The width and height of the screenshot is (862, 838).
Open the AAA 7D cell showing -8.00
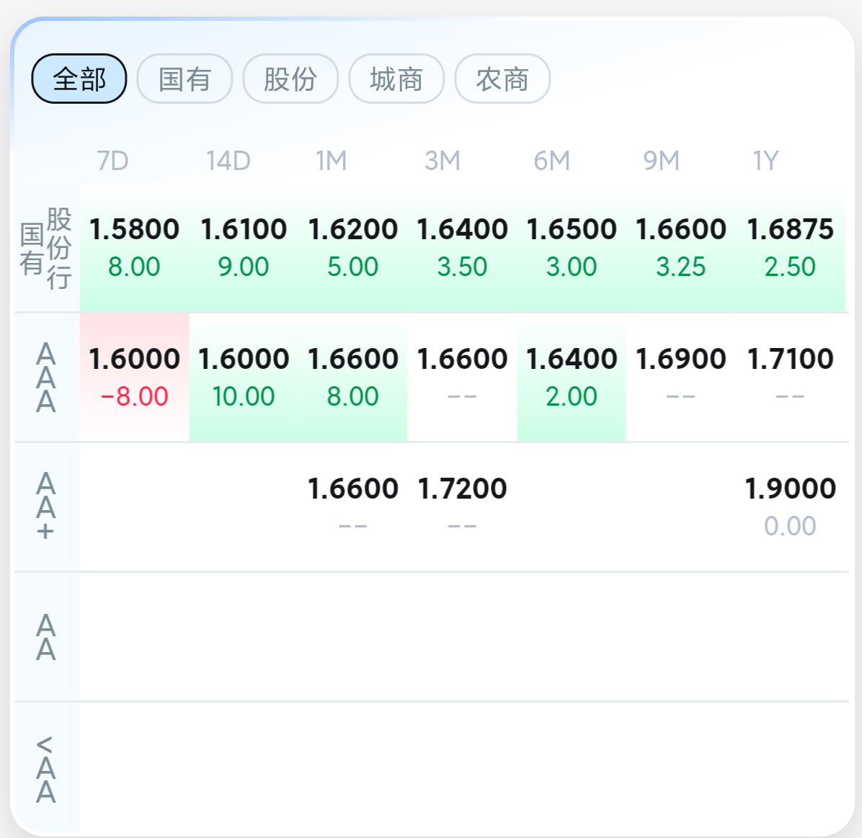(134, 377)
